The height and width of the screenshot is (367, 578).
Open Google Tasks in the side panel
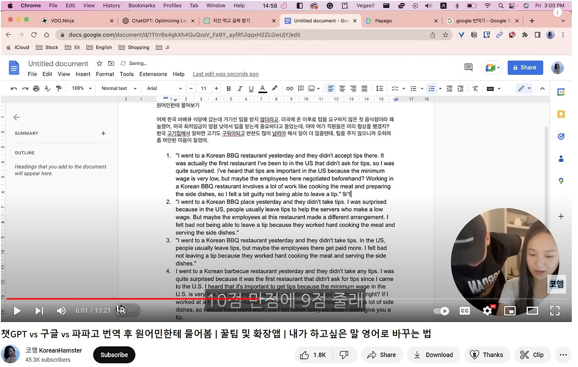(x=561, y=136)
